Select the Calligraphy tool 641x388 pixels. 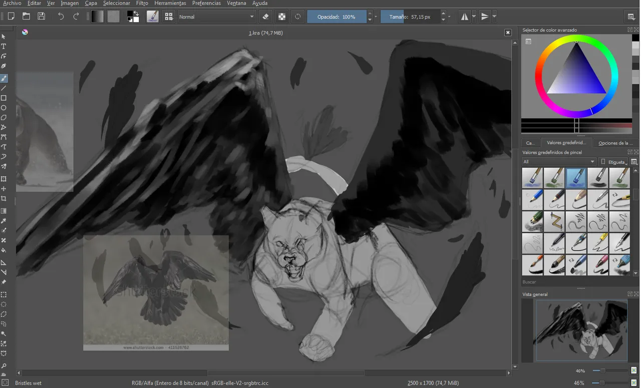(4, 66)
